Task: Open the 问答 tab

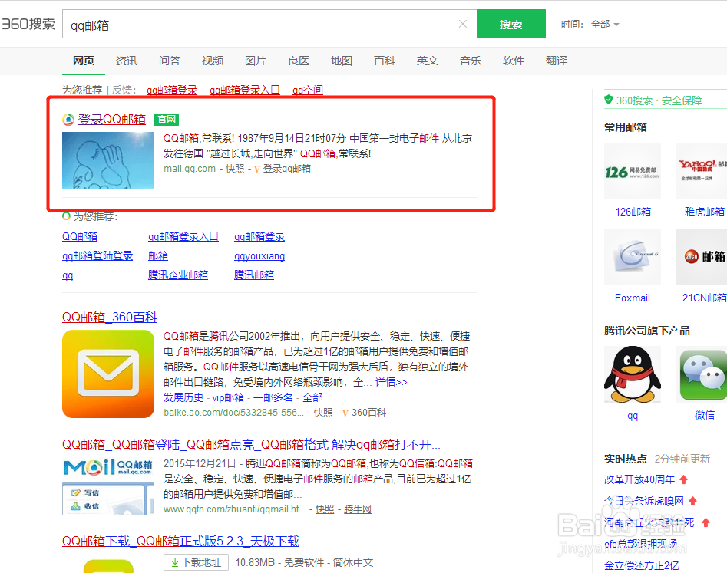Action: tap(170, 61)
